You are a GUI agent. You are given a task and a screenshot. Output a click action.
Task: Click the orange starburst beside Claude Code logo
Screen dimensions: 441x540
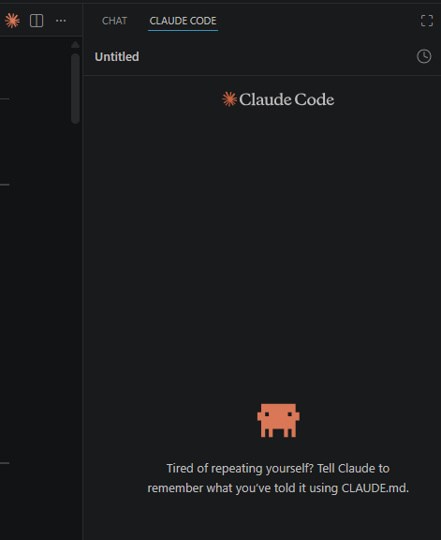click(229, 99)
